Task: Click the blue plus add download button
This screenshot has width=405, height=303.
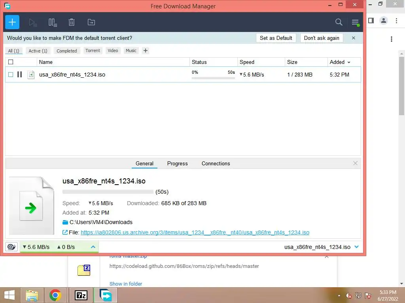Action: click(x=12, y=22)
